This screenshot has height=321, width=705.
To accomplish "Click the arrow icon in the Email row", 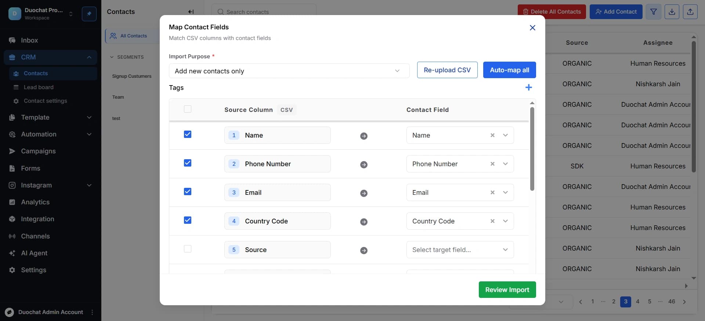I will 364,193.
